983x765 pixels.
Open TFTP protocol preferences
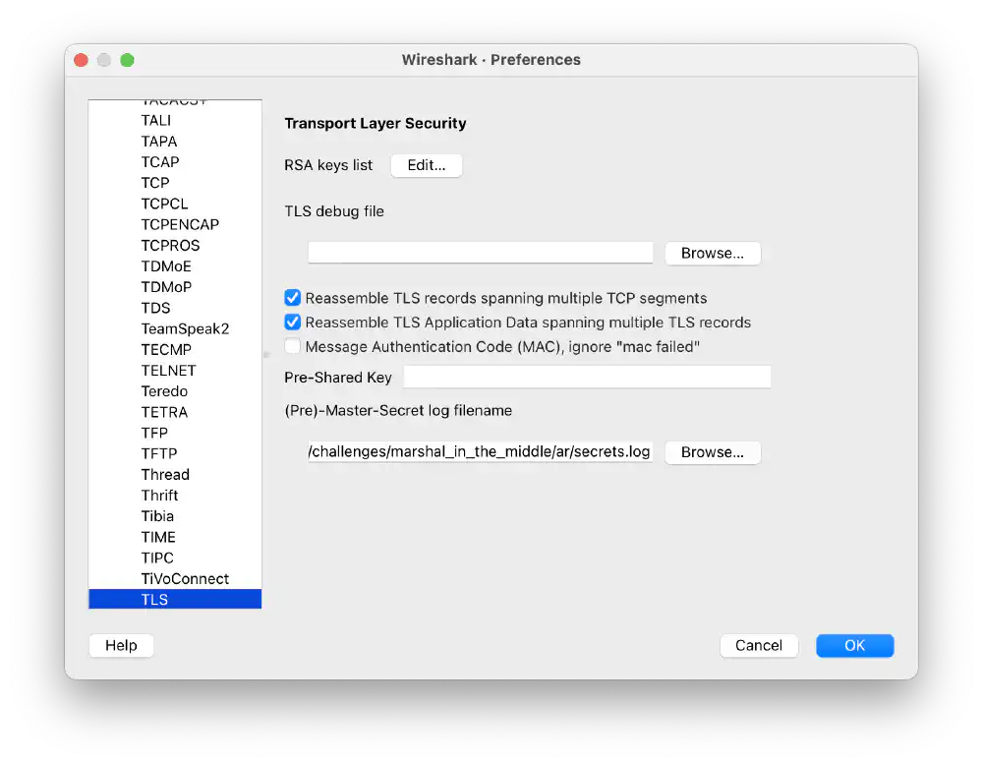point(158,453)
